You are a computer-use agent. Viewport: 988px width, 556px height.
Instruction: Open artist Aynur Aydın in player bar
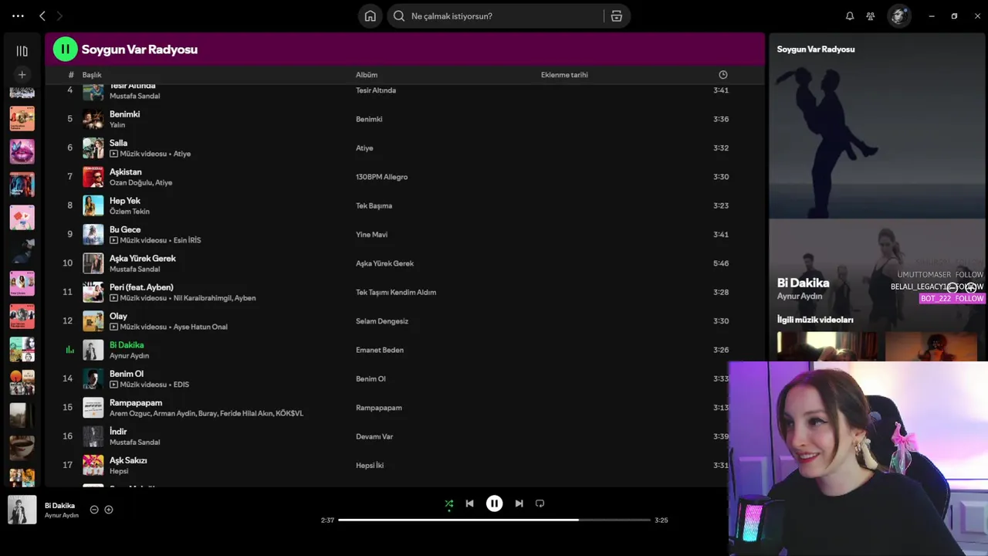pyautogui.click(x=62, y=515)
